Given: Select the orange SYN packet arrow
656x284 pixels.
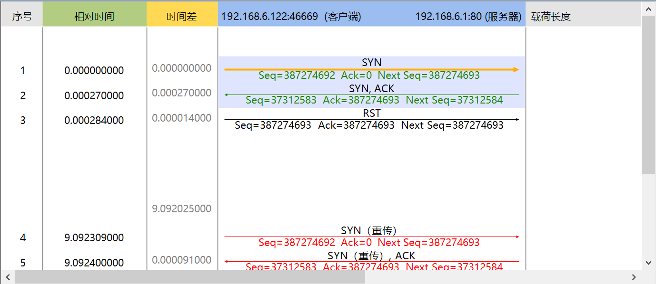Looking at the screenshot, I should pos(371,69).
